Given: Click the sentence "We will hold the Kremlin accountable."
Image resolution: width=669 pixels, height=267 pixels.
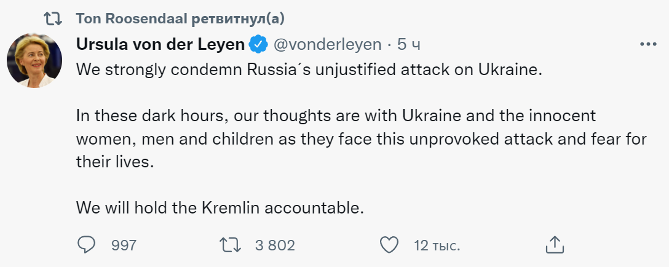Looking at the screenshot, I should (220, 207).
